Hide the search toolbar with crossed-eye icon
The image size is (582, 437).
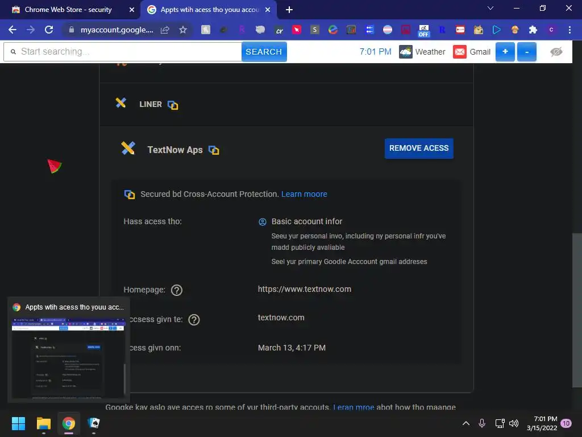556,52
